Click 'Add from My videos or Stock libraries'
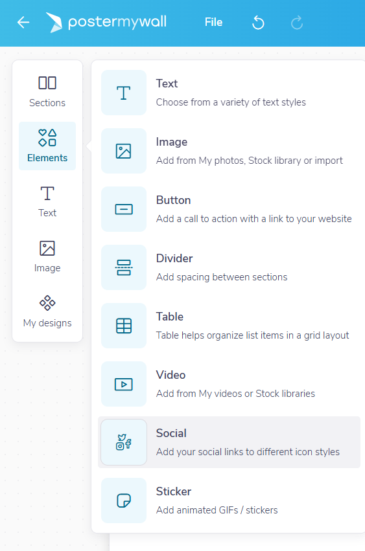 235,394
